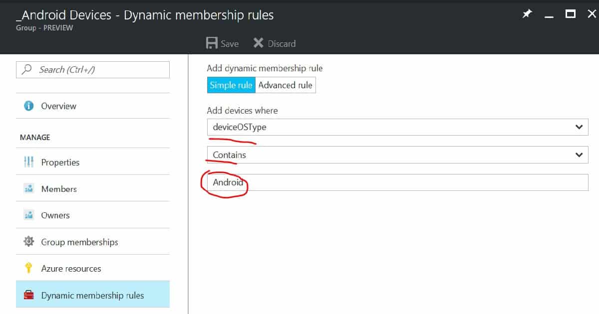Discard the membership rule changes

[x=275, y=43]
